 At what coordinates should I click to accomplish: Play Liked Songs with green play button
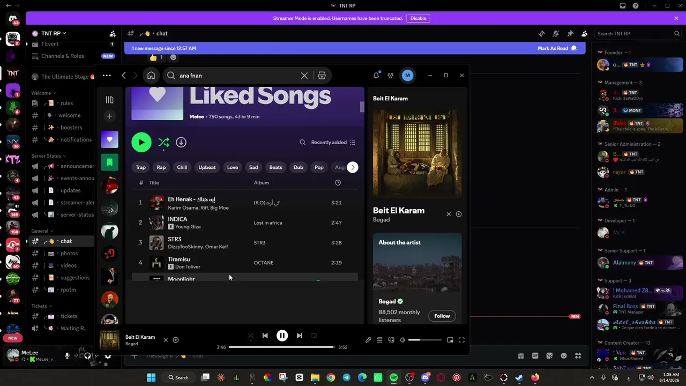(x=141, y=142)
